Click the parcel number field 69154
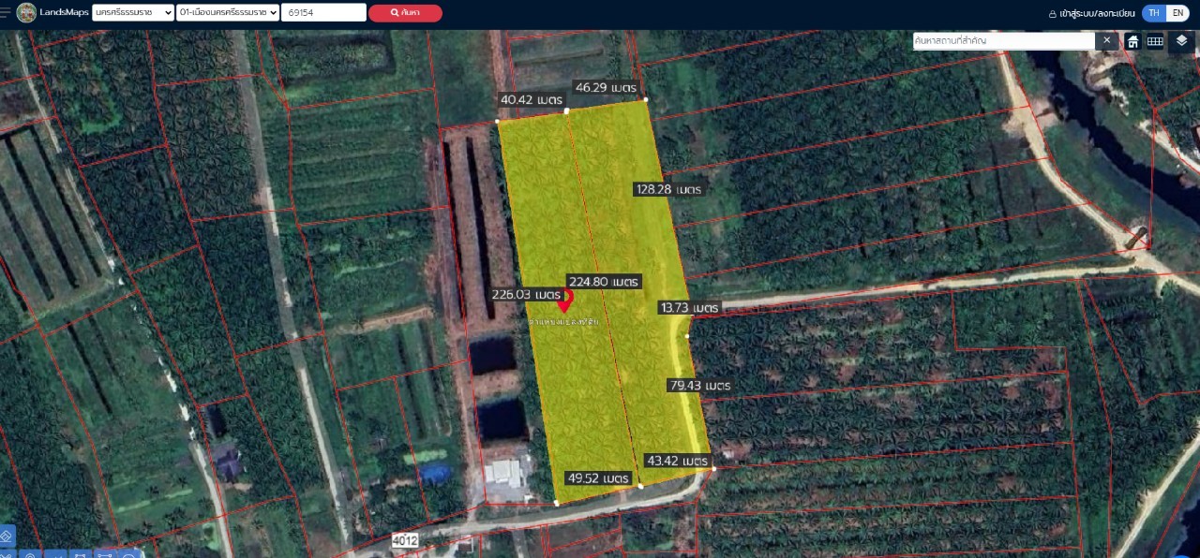The height and width of the screenshot is (558, 1200). click(x=323, y=13)
